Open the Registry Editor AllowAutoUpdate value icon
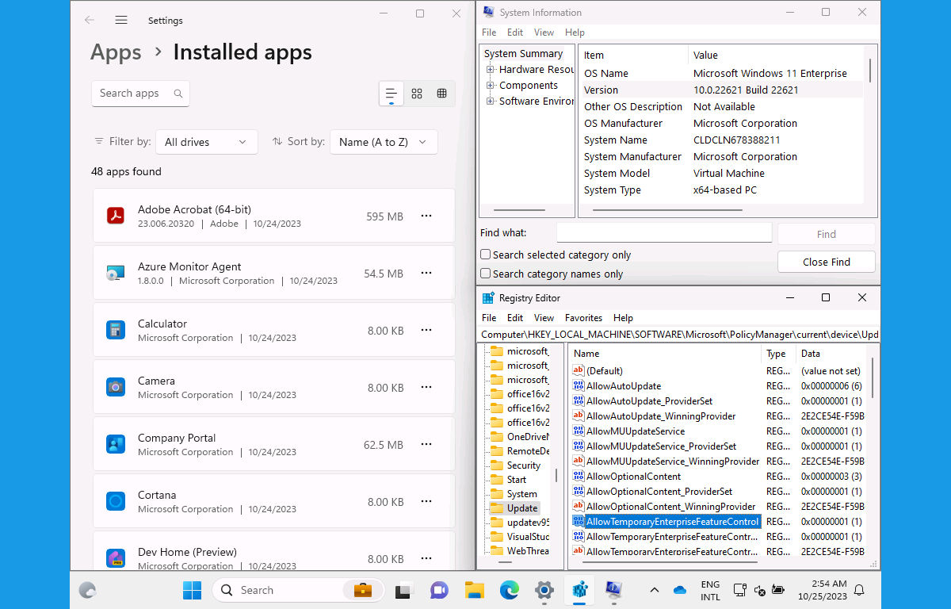The width and height of the screenshot is (951, 609). click(579, 385)
